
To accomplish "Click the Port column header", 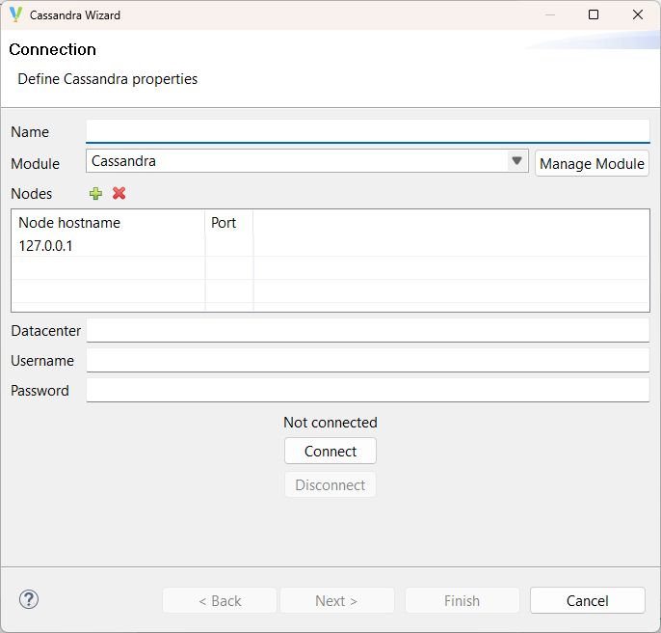I will point(224,222).
